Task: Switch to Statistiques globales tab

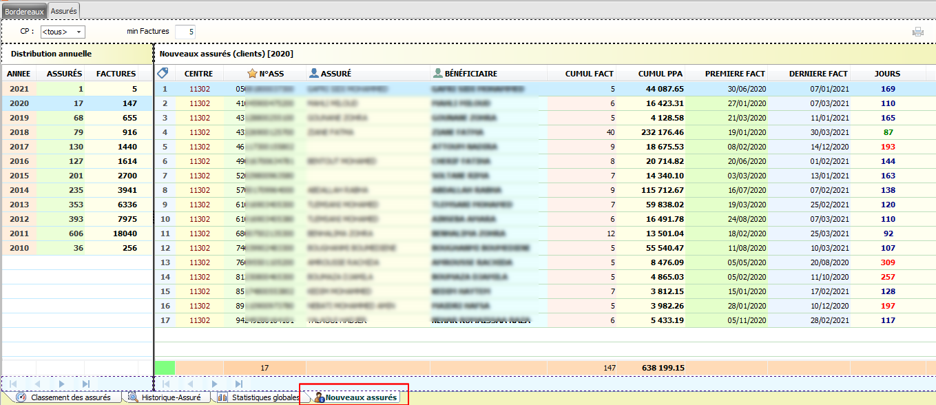Action: [258, 397]
